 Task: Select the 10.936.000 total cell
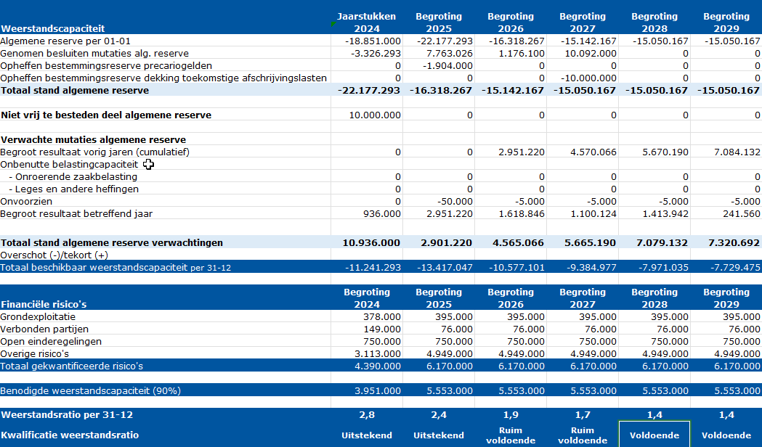371,242
